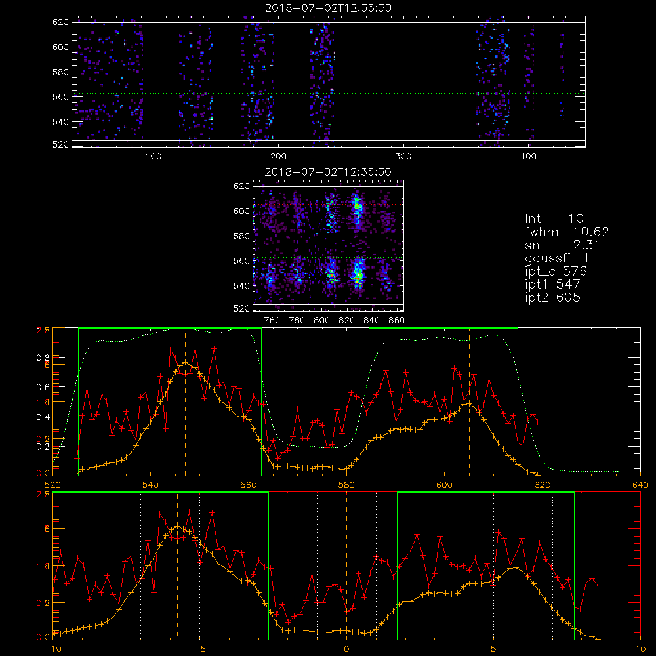Image resolution: width=656 pixels, height=656 pixels.
Task: Click x-axis label 100 on top image plot
Action: 154,157
